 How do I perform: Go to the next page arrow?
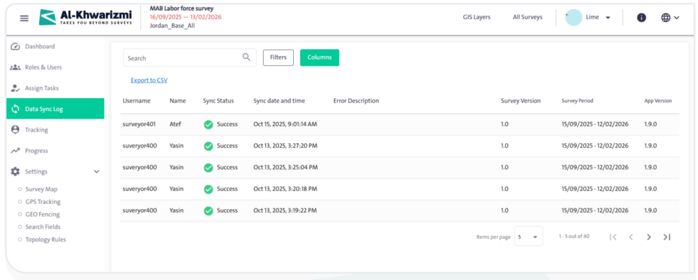tap(649, 237)
